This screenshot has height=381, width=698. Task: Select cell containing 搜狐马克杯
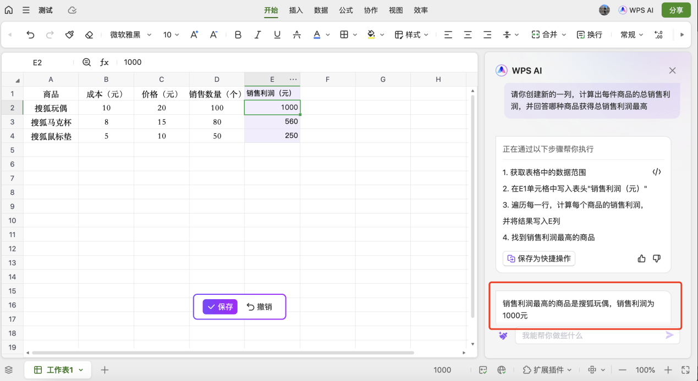[51, 122]
